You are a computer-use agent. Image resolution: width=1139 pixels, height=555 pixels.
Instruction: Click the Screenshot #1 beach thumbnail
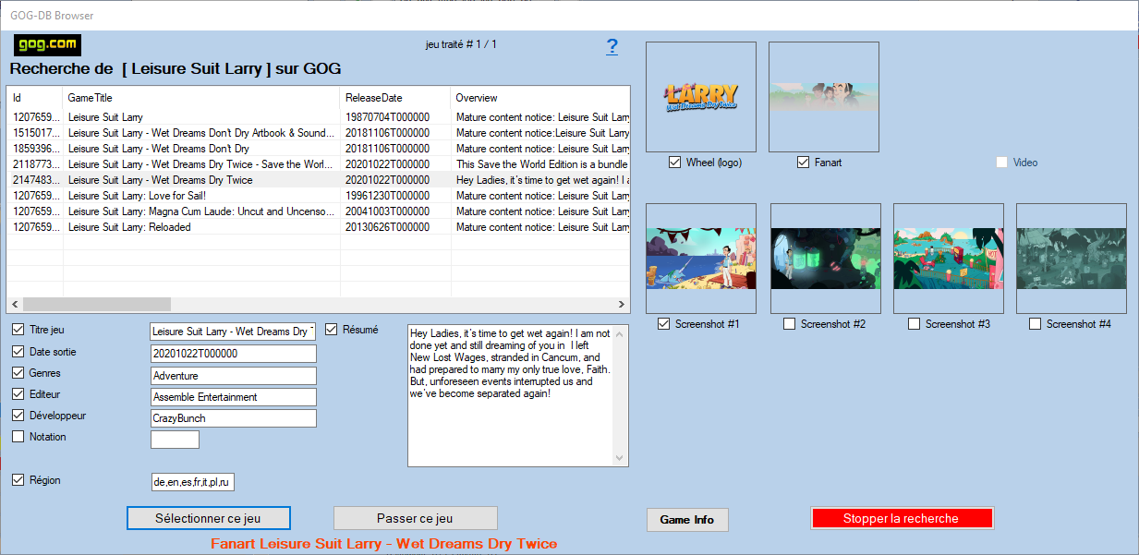click(x=700, y=258)
